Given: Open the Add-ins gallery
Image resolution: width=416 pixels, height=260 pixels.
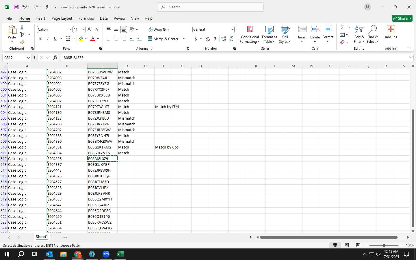Looking at the screenshot, I should tap(391, 32).
